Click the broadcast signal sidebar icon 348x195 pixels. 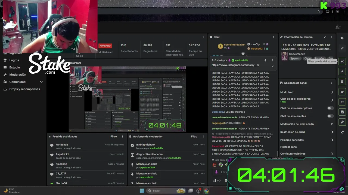point(342,102)
